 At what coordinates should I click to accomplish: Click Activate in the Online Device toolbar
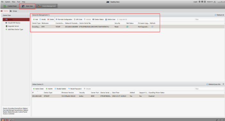87,89
